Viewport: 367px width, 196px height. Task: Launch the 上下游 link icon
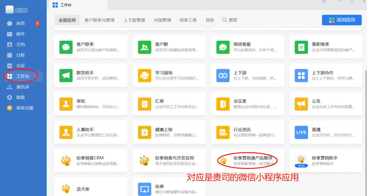(223, 76)
